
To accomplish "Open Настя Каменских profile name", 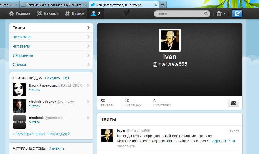I will click(x=43, y=85).
